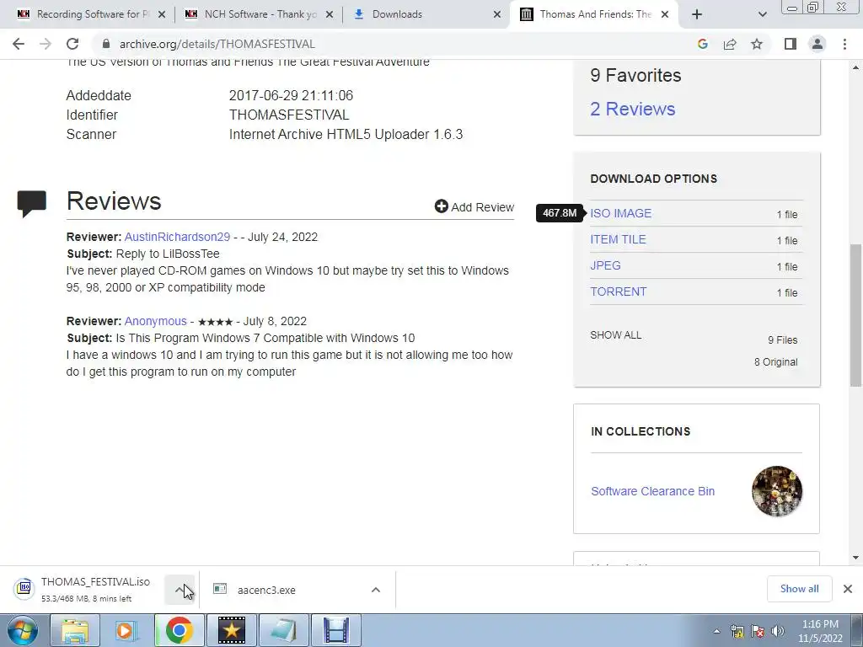Open the aacenc3.exe downloaded file
This screenshot has width=863, height=647.
pos(266,590)
